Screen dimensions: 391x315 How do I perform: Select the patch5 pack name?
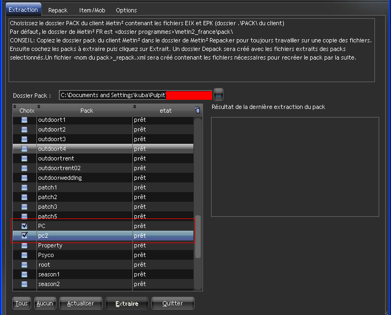coord(48,216)
